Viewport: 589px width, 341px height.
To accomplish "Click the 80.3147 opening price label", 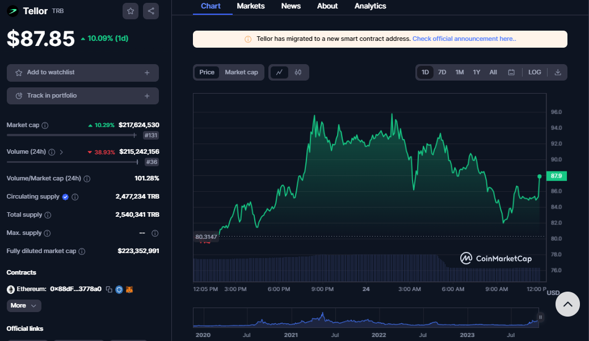I will 206,237.
